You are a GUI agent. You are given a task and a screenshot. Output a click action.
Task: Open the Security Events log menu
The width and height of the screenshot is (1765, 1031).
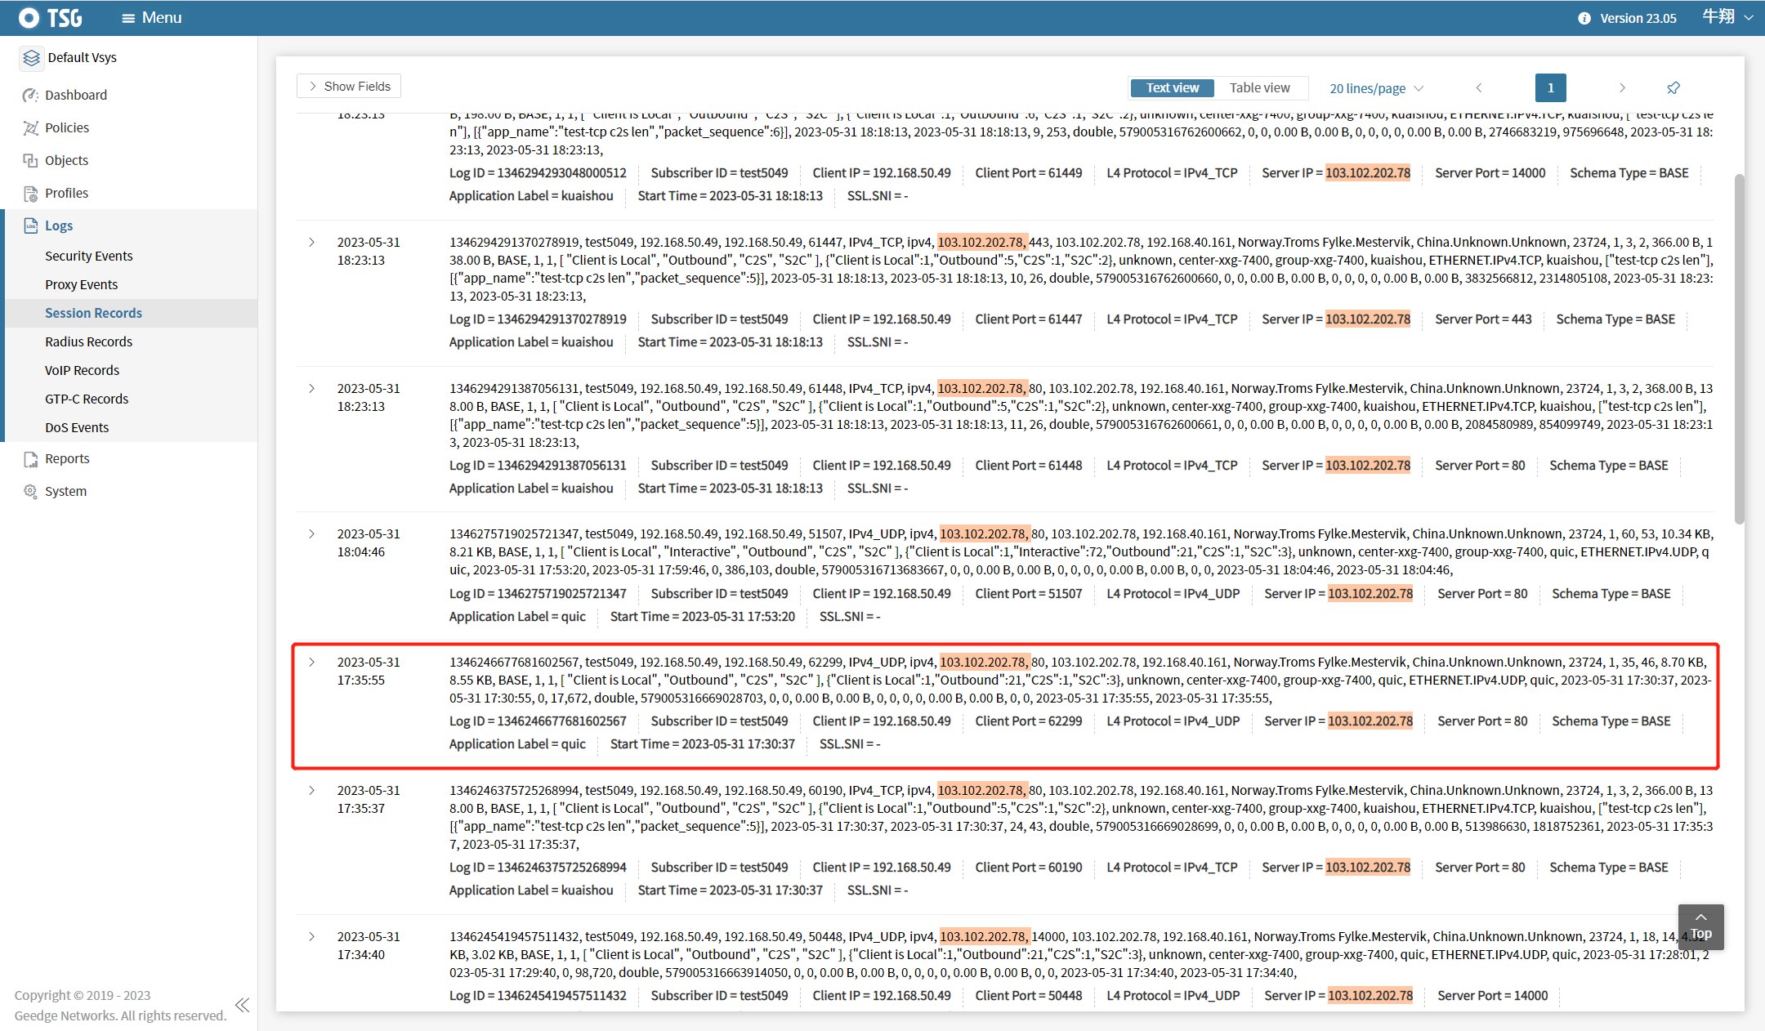coord(88,256)
